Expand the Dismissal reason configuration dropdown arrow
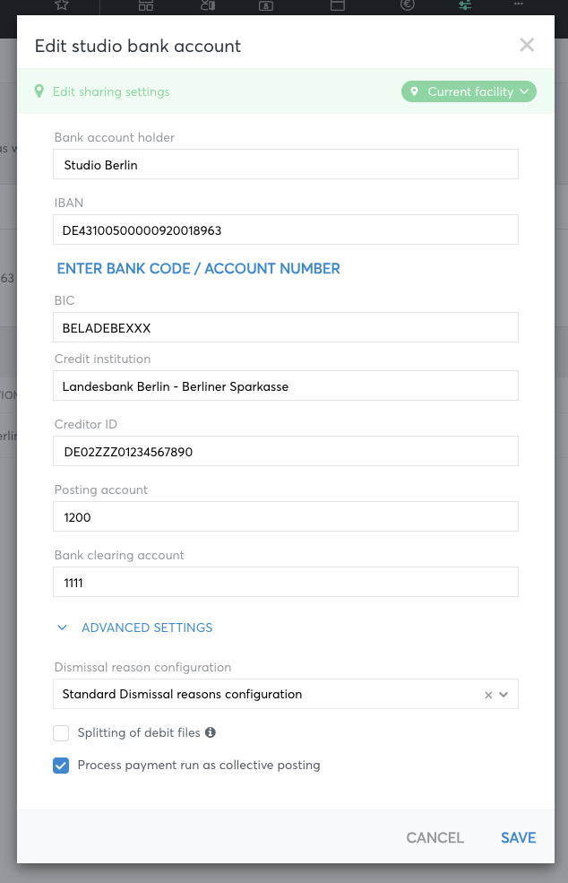Screen dimensions: 568x883 (x=503, y=695)
